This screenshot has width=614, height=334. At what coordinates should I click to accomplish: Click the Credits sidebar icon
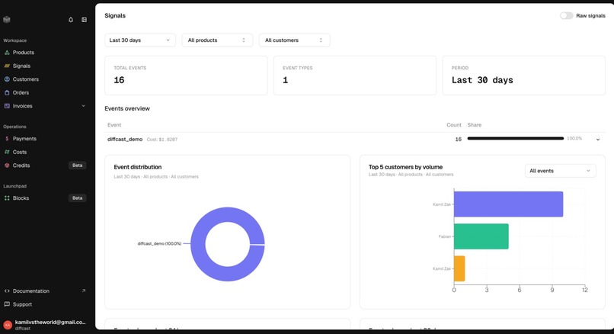[7, 165]
